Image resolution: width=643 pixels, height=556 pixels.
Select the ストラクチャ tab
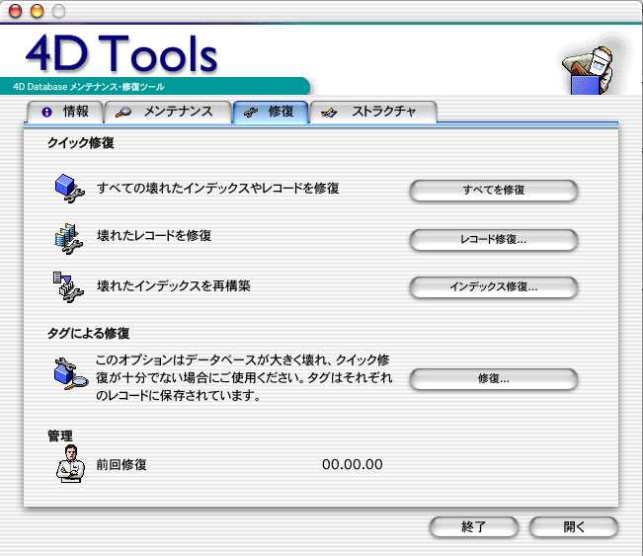(x=373, y=112)
